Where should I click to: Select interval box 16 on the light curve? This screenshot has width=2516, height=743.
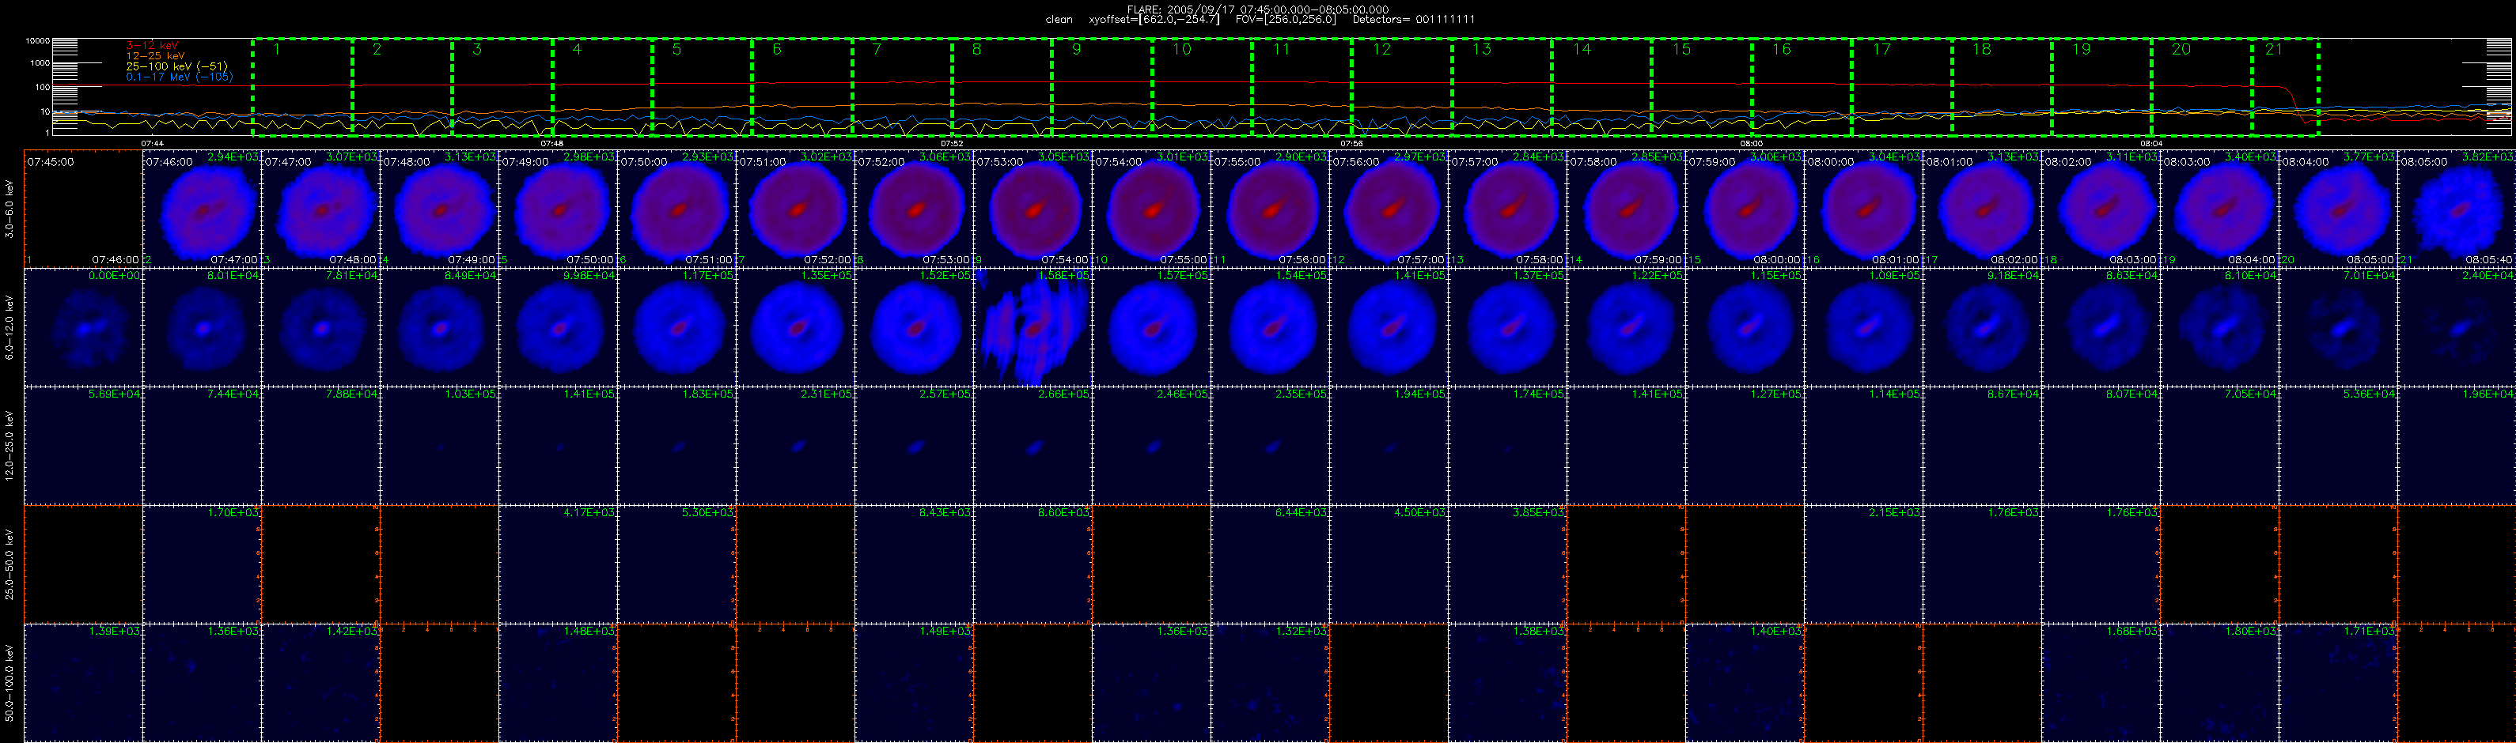[1802, 87]
